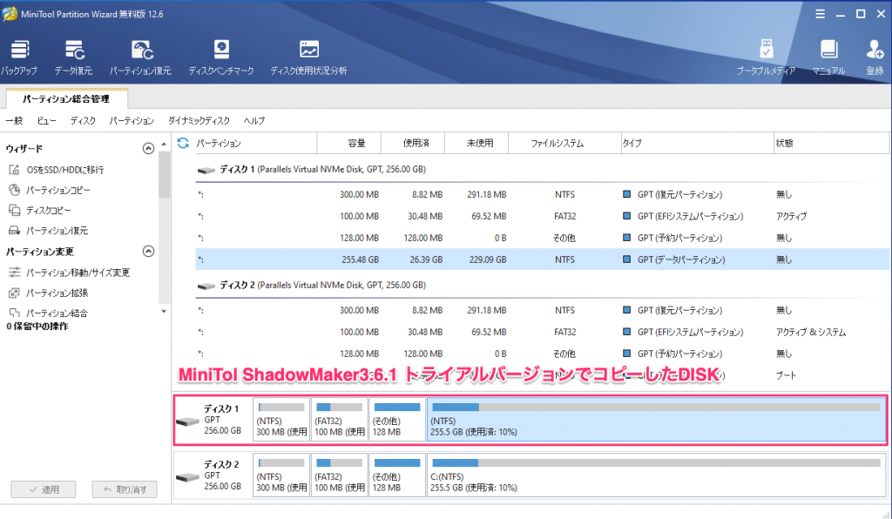892x519 pixels.
Task: Sort by 状態 column header
Action: (x=831, y=144)
